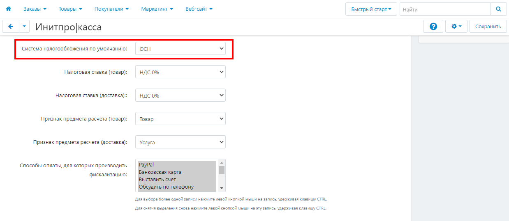Save settings with the Сохранить button
The image size is (509, 221).
[488, 26]
